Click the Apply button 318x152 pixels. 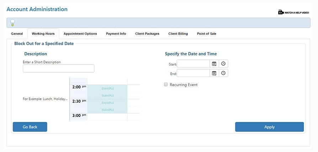click(x=269, y=127)
